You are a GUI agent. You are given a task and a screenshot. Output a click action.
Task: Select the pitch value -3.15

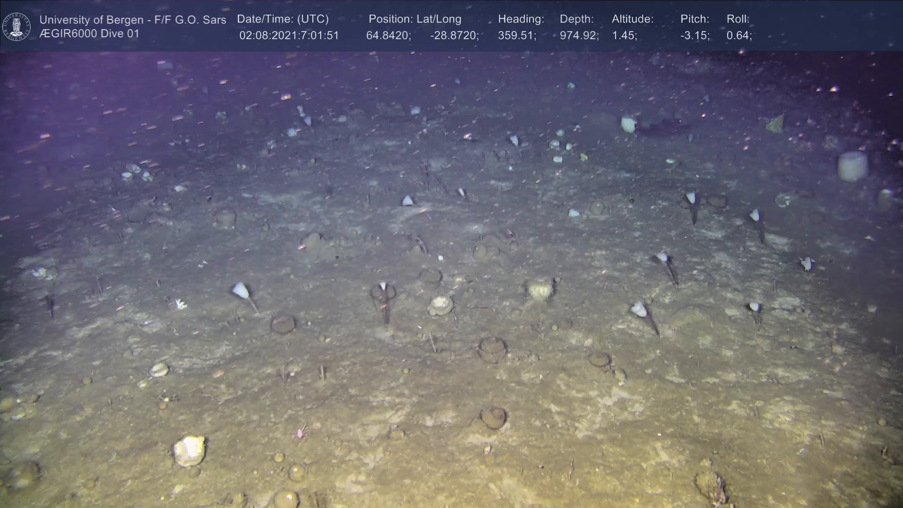[695, 35]
